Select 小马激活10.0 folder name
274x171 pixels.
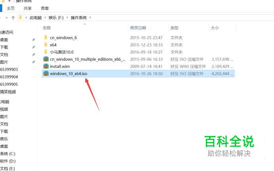pyautogui.click(x=62, y=52)
